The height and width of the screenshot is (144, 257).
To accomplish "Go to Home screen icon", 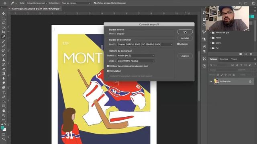I will pyautogui.click(x=5, y=3).
